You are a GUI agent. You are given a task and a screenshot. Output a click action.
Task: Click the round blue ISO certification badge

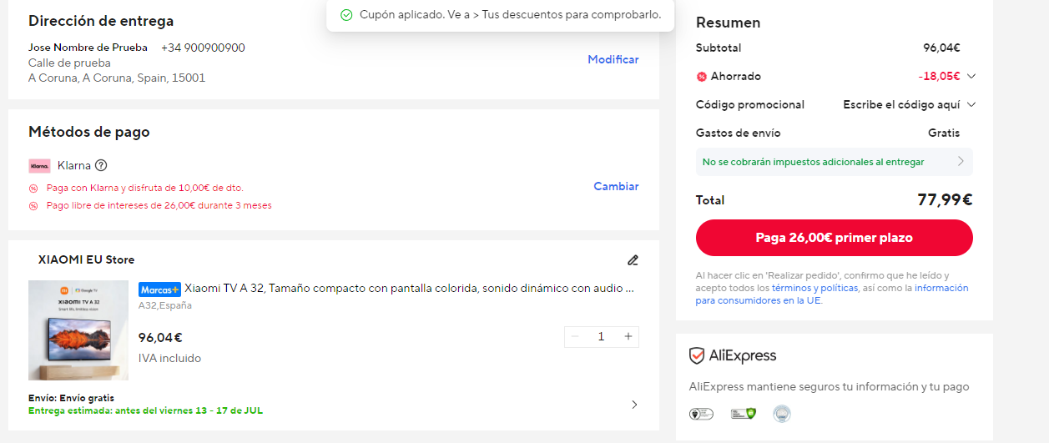[781, 413]
